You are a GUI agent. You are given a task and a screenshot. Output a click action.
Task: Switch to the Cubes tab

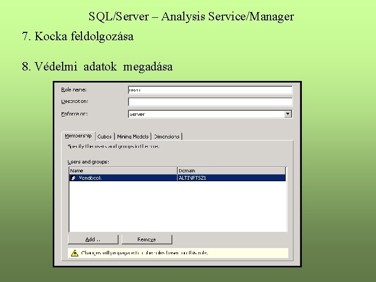pyautogui.click(x=104, y=136)
